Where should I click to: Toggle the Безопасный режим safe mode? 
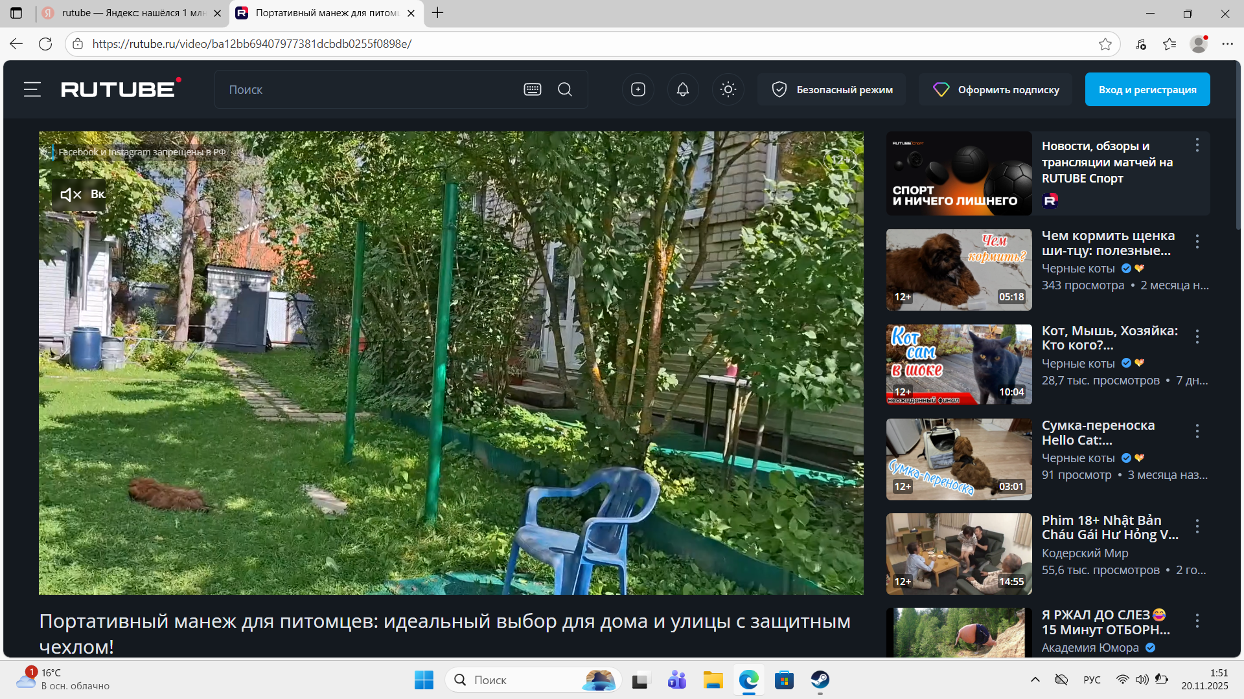tap(832, 89)
